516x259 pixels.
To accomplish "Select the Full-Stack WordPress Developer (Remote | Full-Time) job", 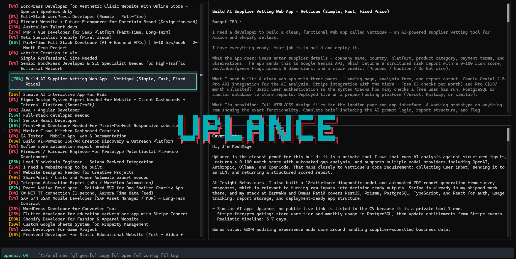I will 103,17.
